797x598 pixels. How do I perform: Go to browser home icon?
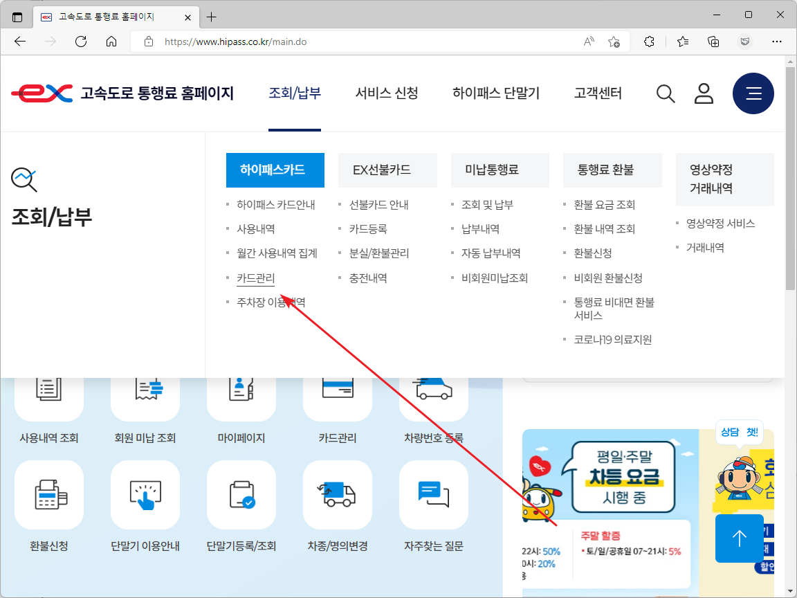pyautogui.click(x=111, y=42)
